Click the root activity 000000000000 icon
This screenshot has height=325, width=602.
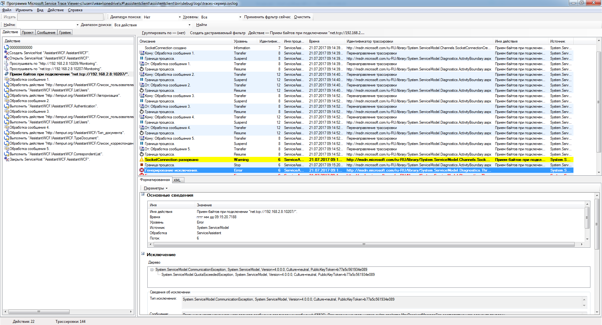pos(7,48)
